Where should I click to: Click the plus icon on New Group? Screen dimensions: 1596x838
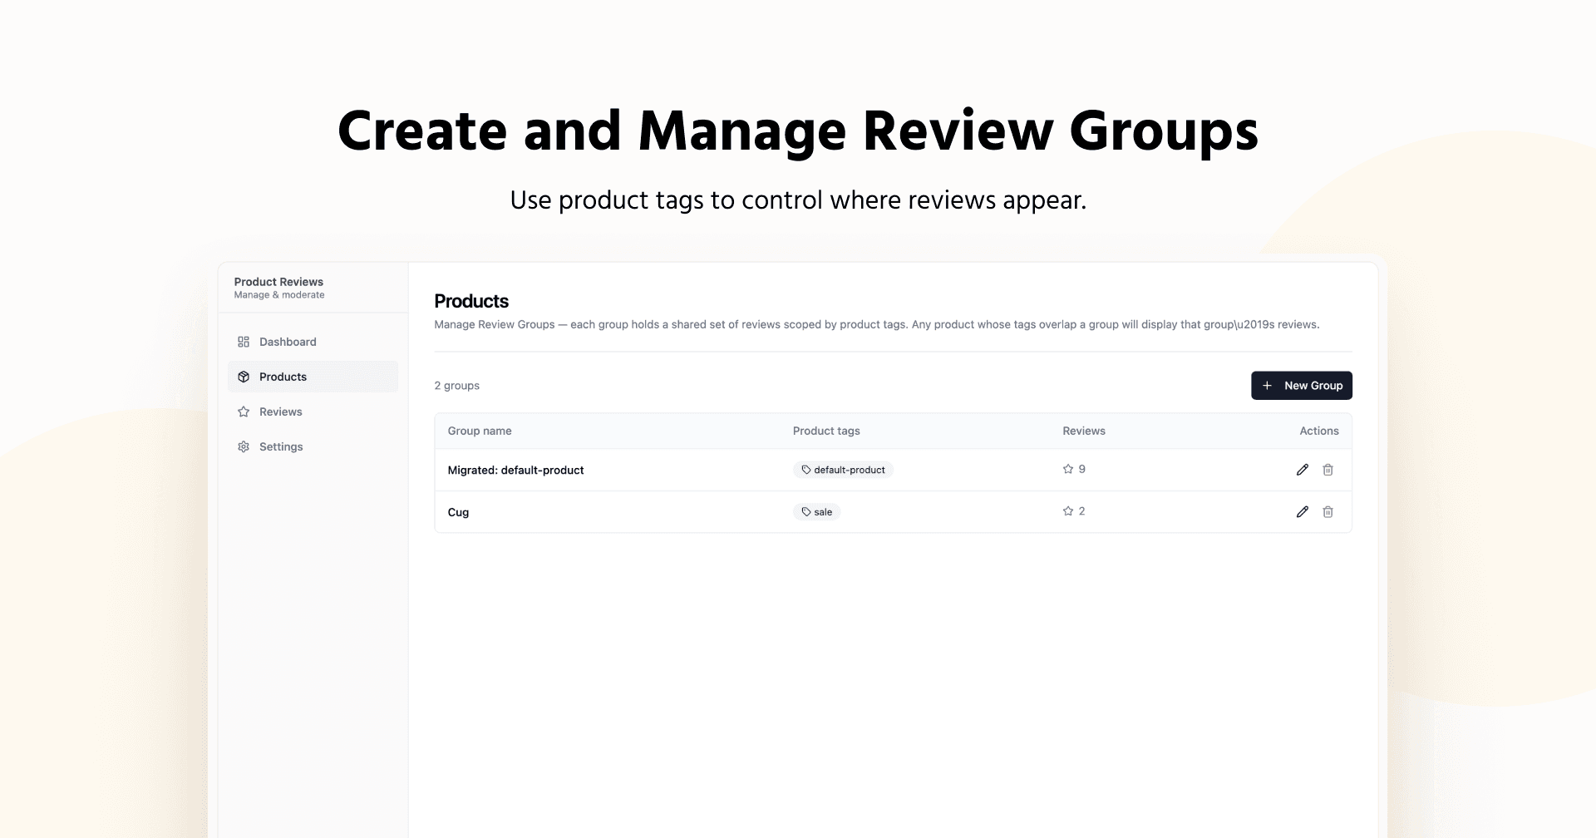(1267, 386)
